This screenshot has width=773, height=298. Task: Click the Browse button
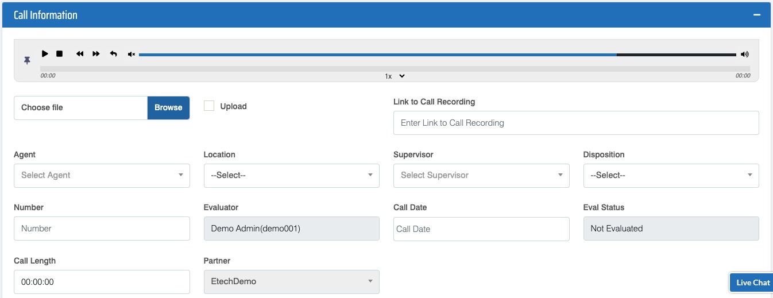[x=168, y=108]
